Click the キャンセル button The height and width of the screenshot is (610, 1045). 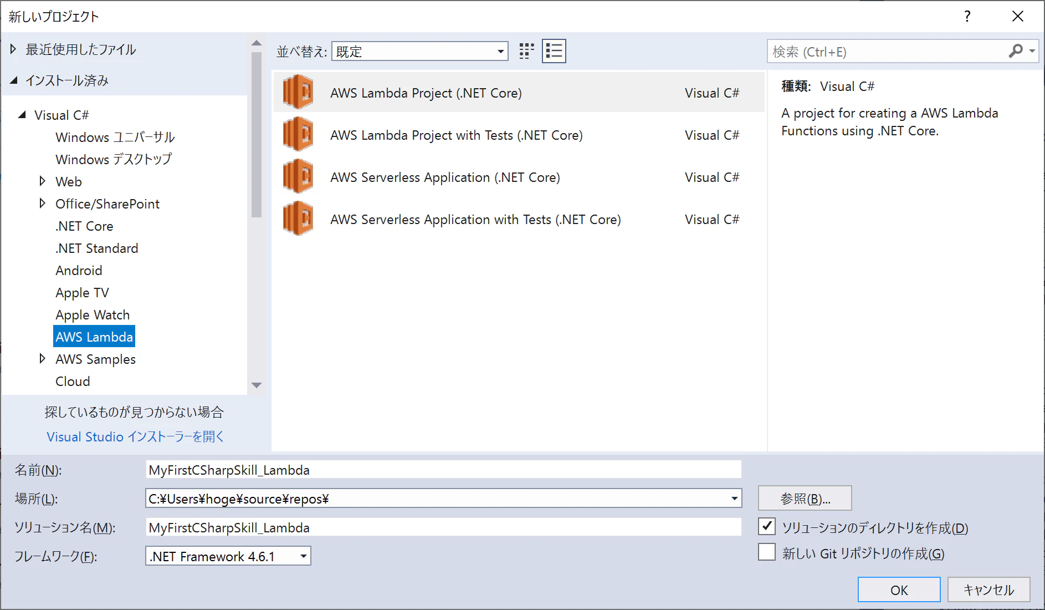point(988,589)
